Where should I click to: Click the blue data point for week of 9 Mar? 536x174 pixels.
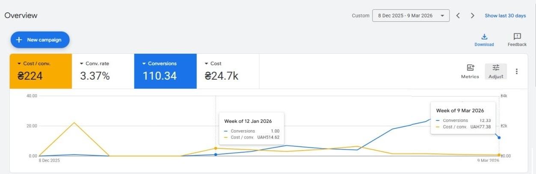(499, 137)
